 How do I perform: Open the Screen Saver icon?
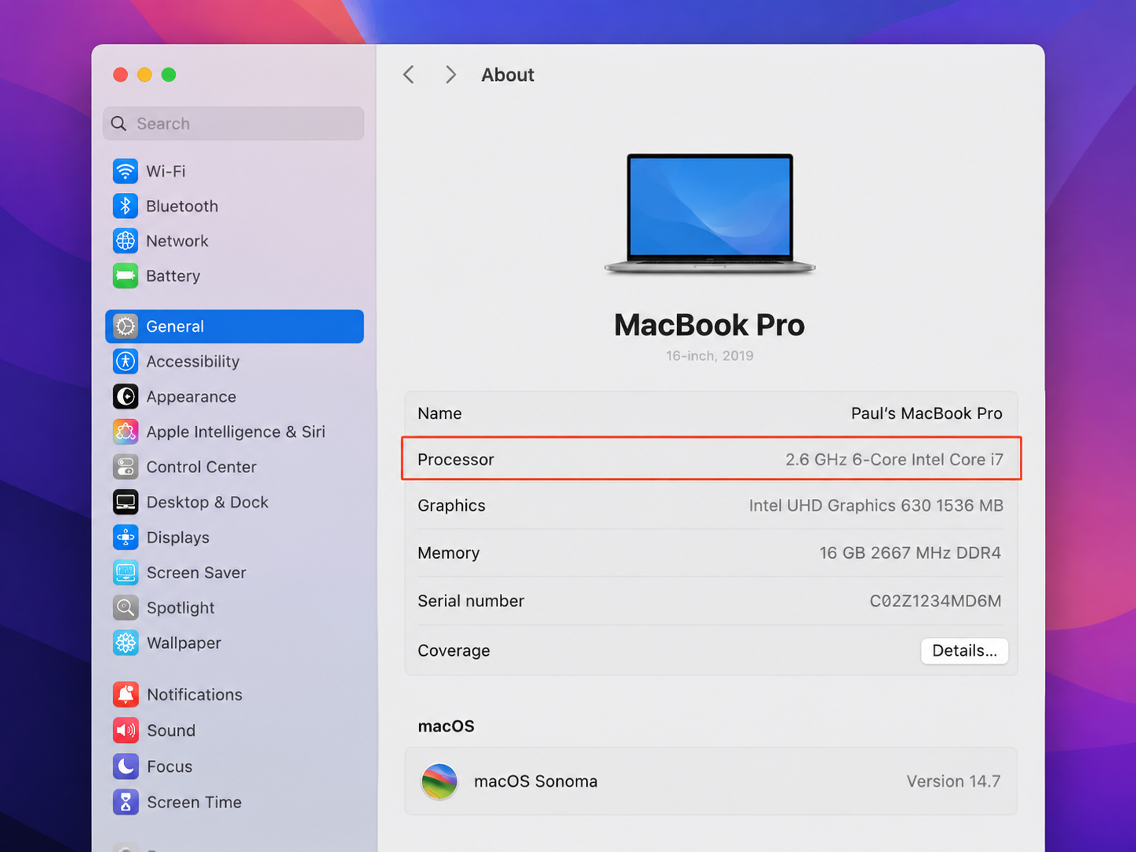click(x=126, y=573)
